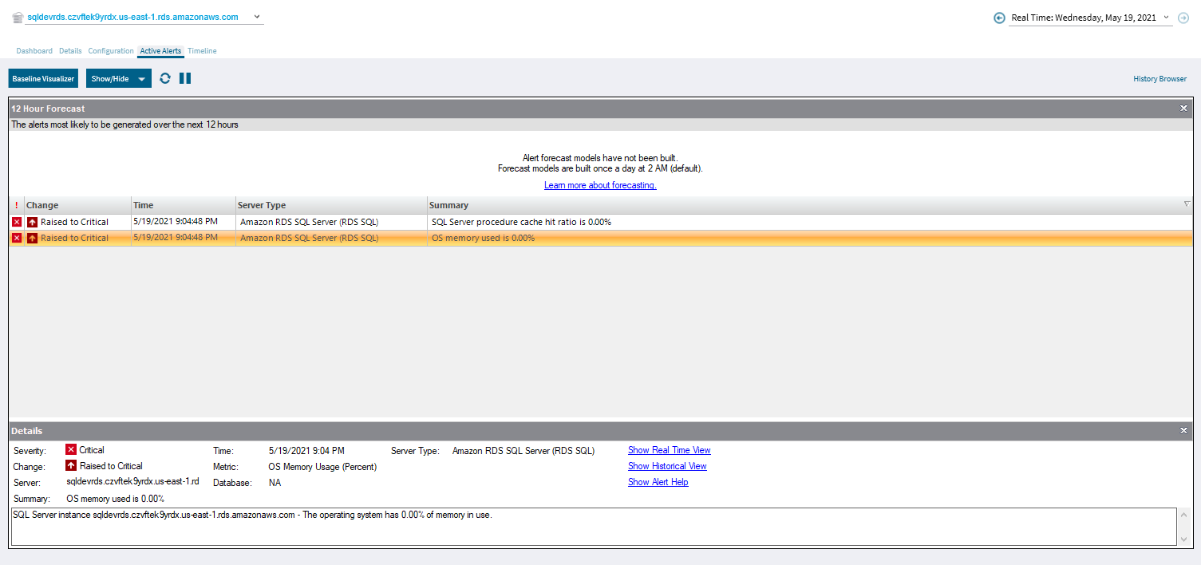Image resolution: width=1201 pixels, height=565 pixels.
Task: Open the Baseline Visualizer
Action: [x=43, y=78]
